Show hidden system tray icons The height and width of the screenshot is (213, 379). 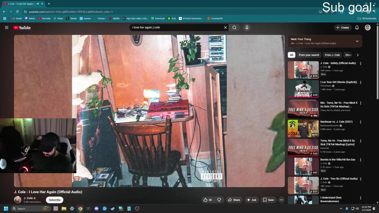click(341, 209)
